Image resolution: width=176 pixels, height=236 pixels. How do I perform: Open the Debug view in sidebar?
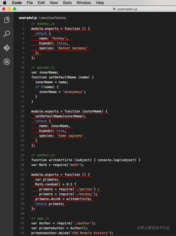point(7,62)
